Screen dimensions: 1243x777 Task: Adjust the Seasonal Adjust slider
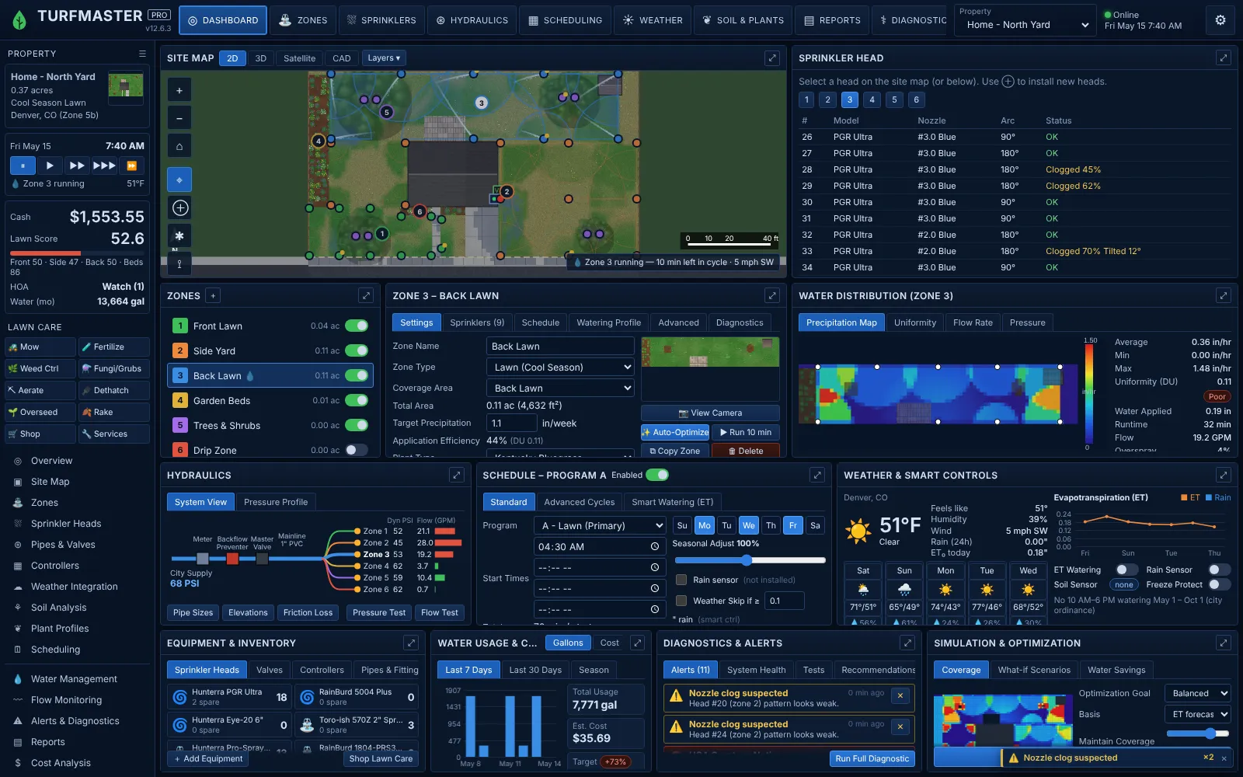pyautogui.click(x=748, y=559)
